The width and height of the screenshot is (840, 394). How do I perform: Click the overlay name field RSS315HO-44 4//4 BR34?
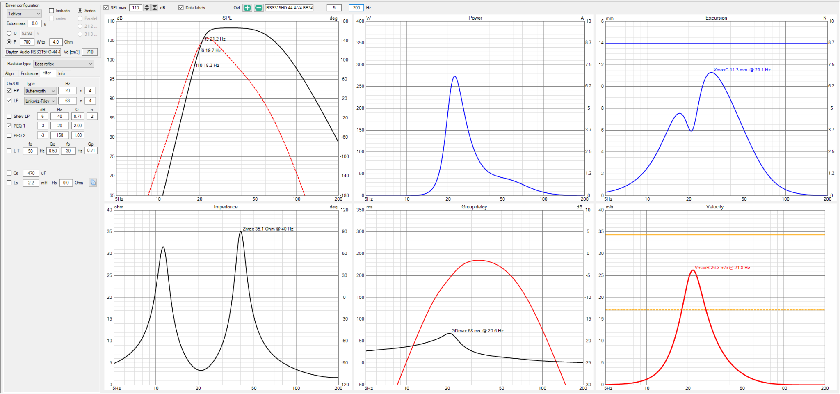(289, 8)
